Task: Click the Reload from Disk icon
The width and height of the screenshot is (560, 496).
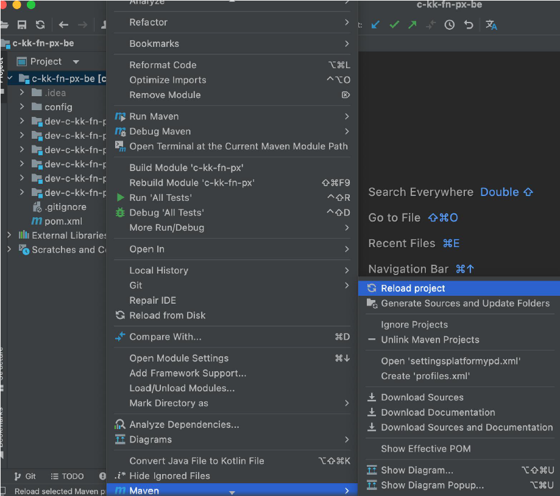Action: click(121, 315)
